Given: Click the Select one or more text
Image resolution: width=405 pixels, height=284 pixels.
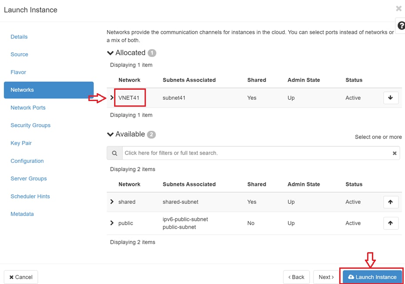Looking at the screenshot, I should pyautogui.click(x=378, y=137).
